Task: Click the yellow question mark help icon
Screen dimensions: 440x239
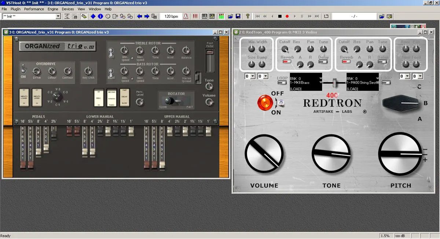Action: pyautogui.click(x=248, y=16)
